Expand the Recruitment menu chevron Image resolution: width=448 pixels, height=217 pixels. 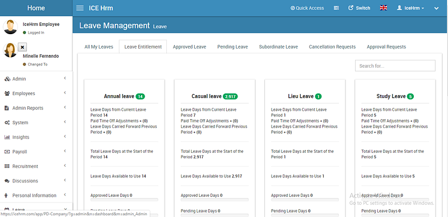click(65, 166)
